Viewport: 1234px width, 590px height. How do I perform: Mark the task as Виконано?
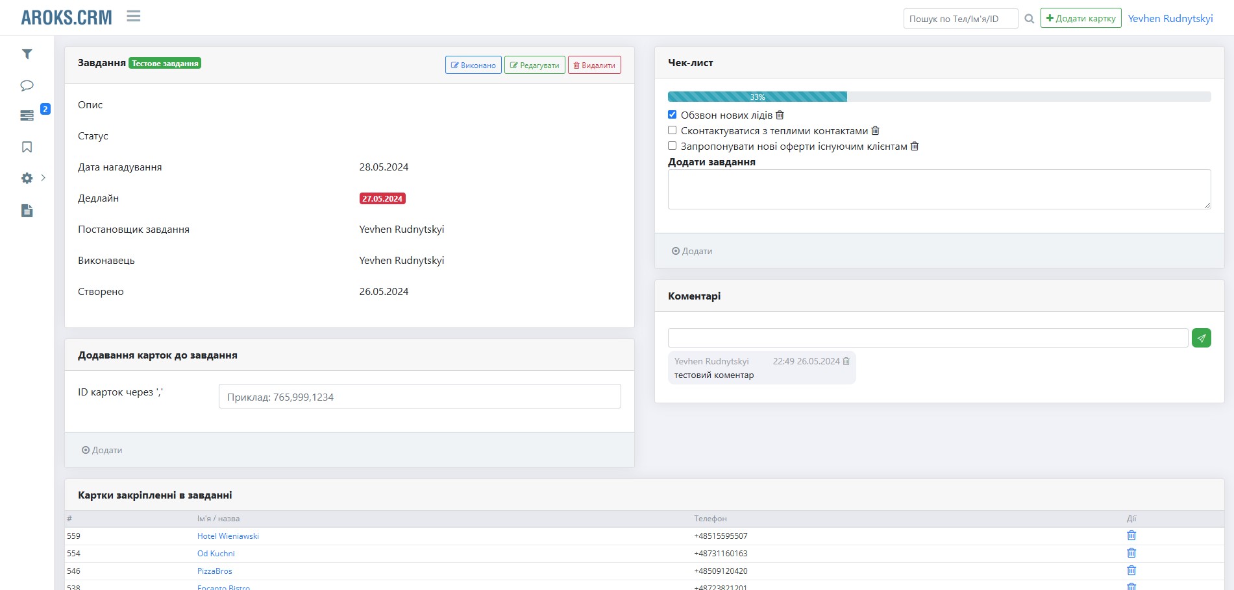tap(473, 65)
